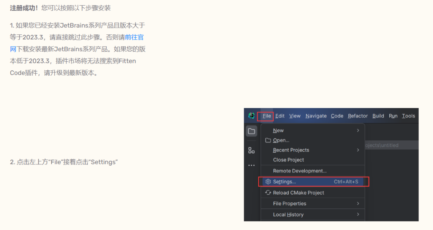Click the JetBrains IDE logo icon
Viewport: 433px width, 230px height.
tap(251, 116)
